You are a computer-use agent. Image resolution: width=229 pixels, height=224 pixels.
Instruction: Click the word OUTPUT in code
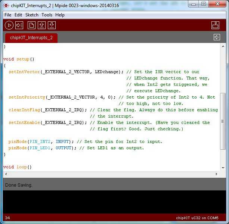(64, 148)
